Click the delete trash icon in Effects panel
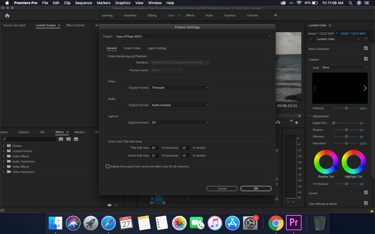Image resolution: width=375 pixels, height=234 pixels. pyautogui.click(x=116, y=205)
